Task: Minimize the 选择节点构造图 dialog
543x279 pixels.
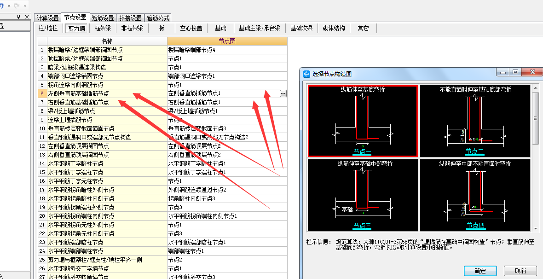Action: coord(503,72)
